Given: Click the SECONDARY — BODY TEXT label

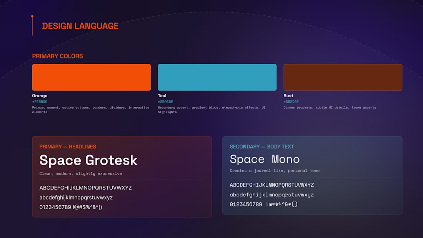Looking at the screenshot, I should click(x=261, y=146).
